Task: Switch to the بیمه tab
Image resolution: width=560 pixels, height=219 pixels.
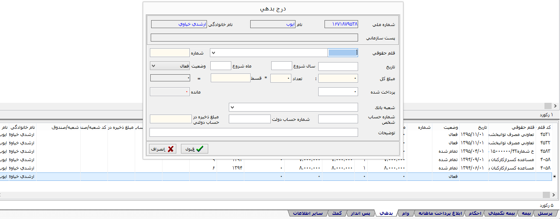Action: point(525,214)
